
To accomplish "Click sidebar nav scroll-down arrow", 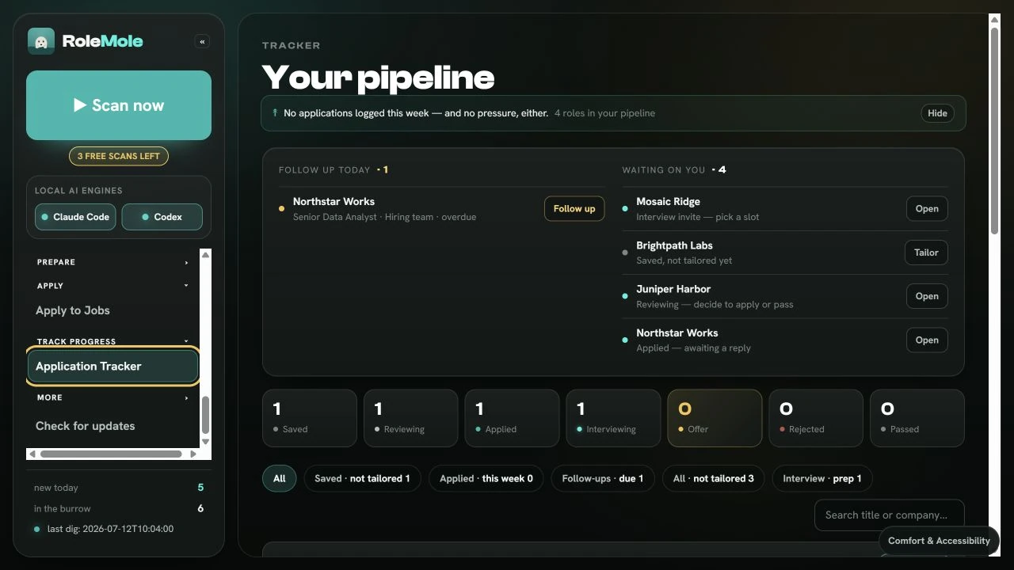I will [x=206, y=442].
